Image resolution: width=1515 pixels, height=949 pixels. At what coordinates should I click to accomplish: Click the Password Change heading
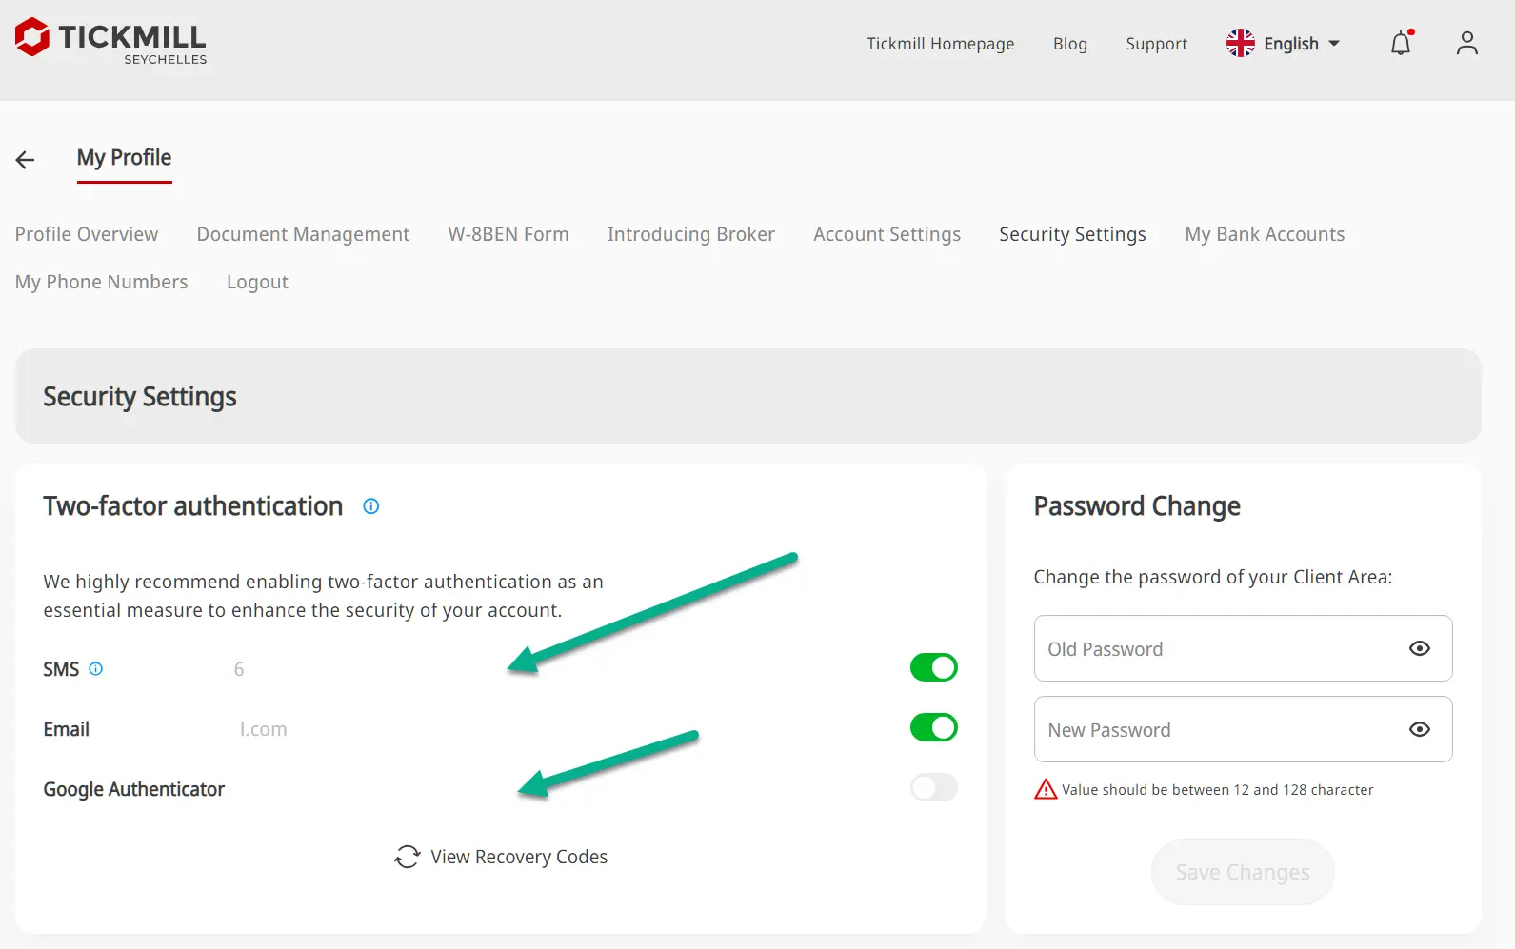coord(1137,506)
